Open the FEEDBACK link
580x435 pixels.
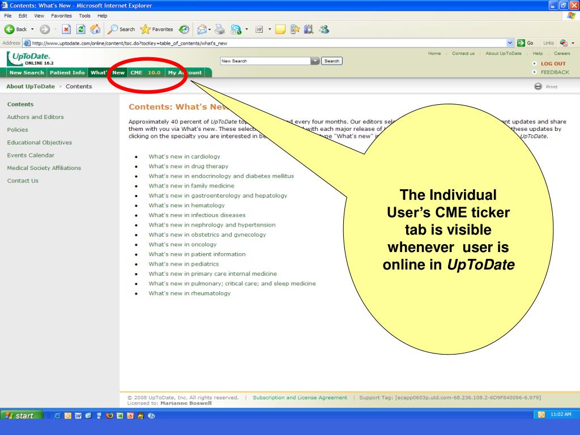click(x=555, y=72)
